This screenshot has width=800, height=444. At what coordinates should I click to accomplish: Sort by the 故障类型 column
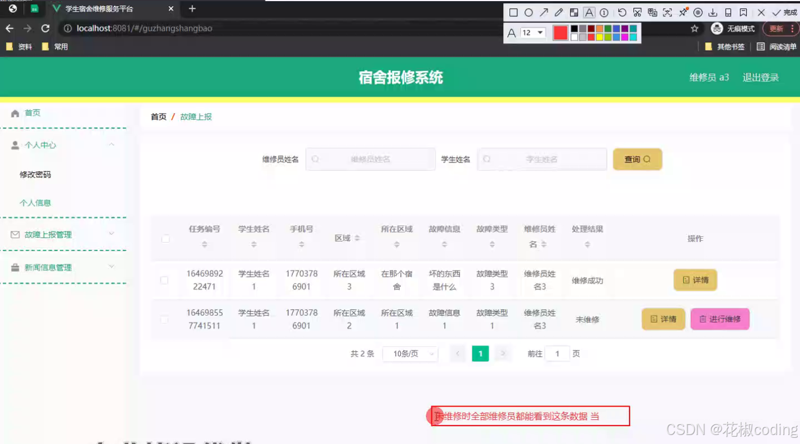click(x=492, y=244)
